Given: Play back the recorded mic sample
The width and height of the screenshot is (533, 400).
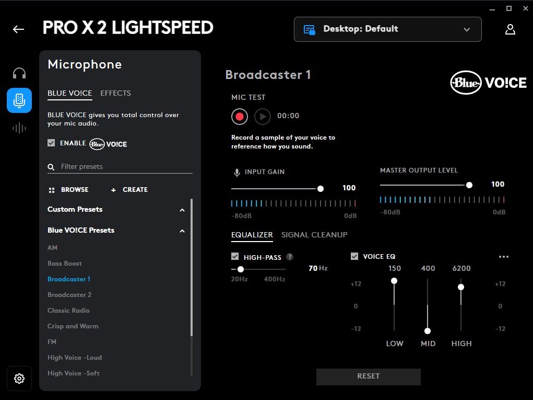Looking at the screenshot, I should point(263,117).
